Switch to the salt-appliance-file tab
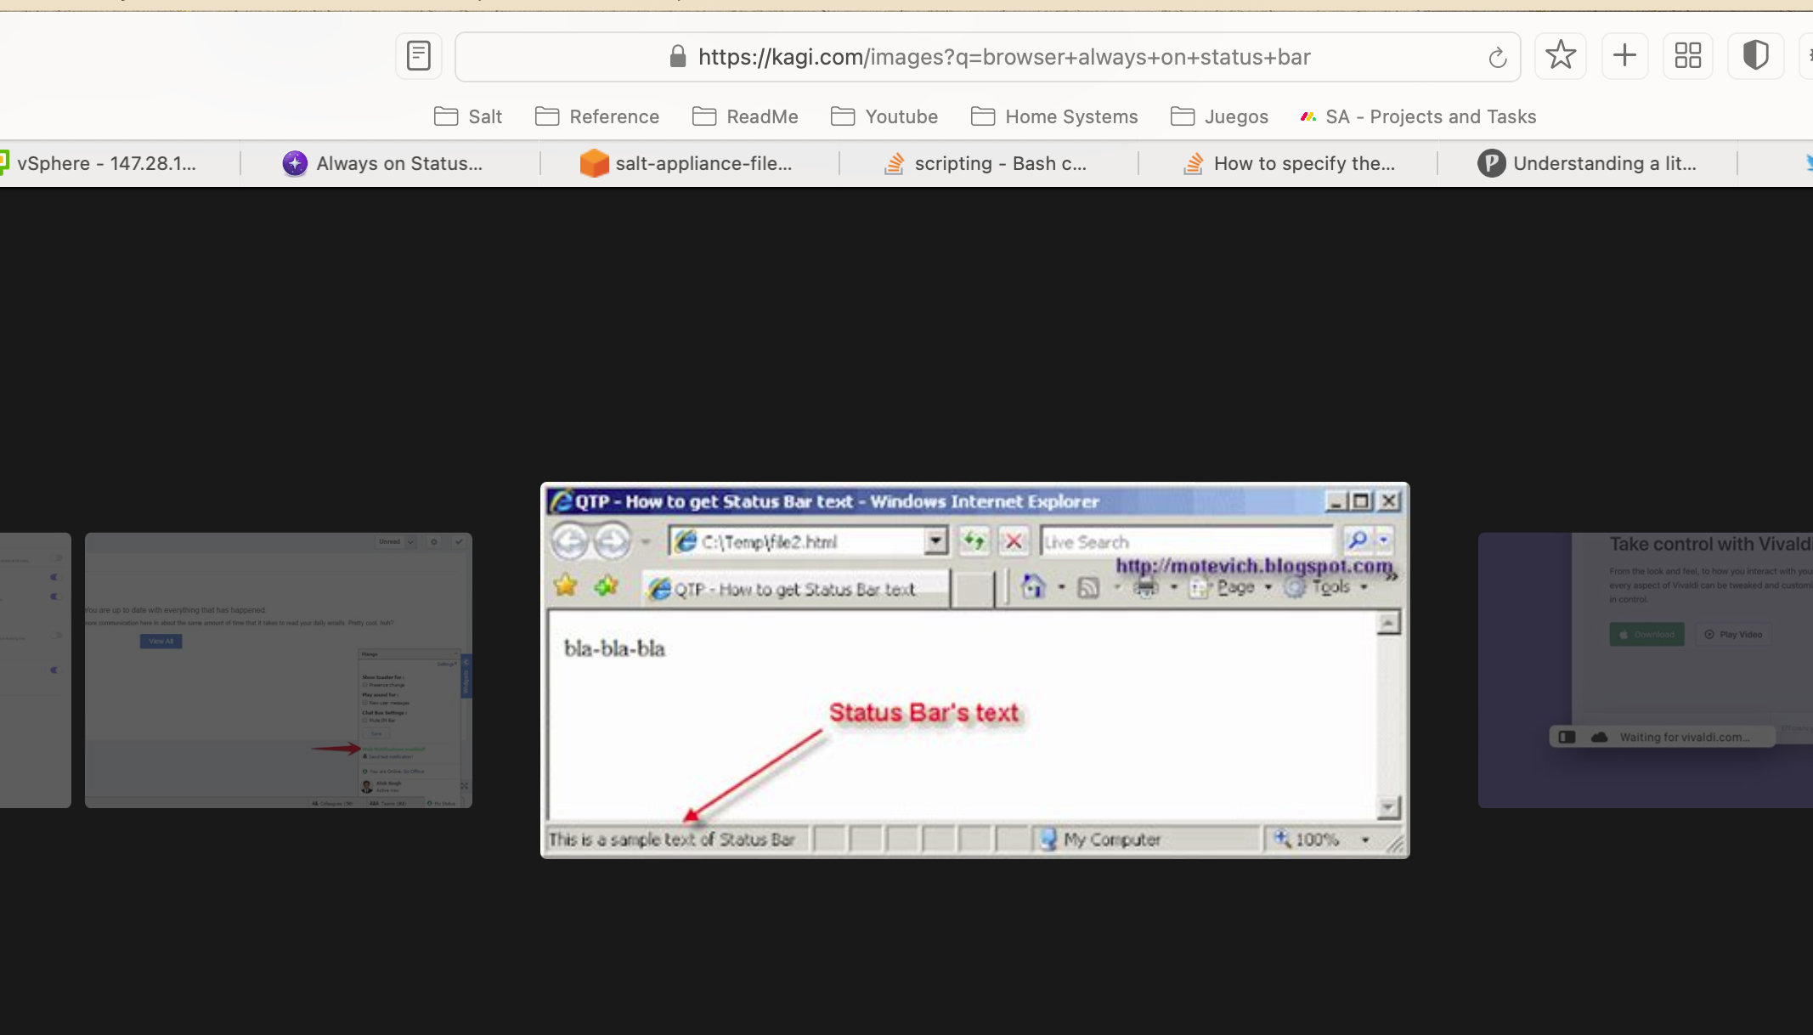This screenshot has width=1813, height=1035. (x=688, y=163)
